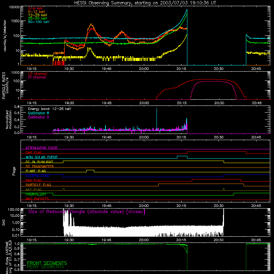Select the SC_TRANSMITTER flag label
Image resolution: width=274 pixels, height=274 pixels.
pos(40,166)
